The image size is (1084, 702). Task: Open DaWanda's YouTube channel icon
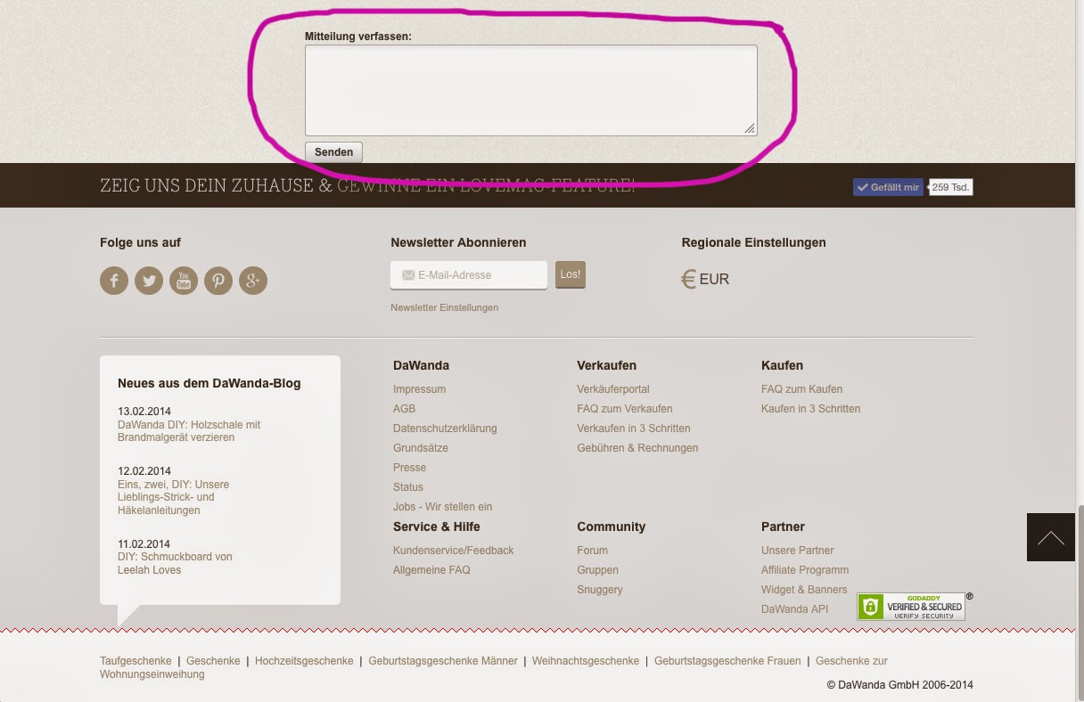(x=184, y=281)
